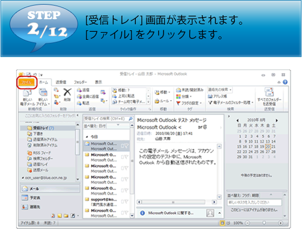Click the shortcuts icon in navigation pane
Screen dimensions: 302x229
(x=73, y=216)
